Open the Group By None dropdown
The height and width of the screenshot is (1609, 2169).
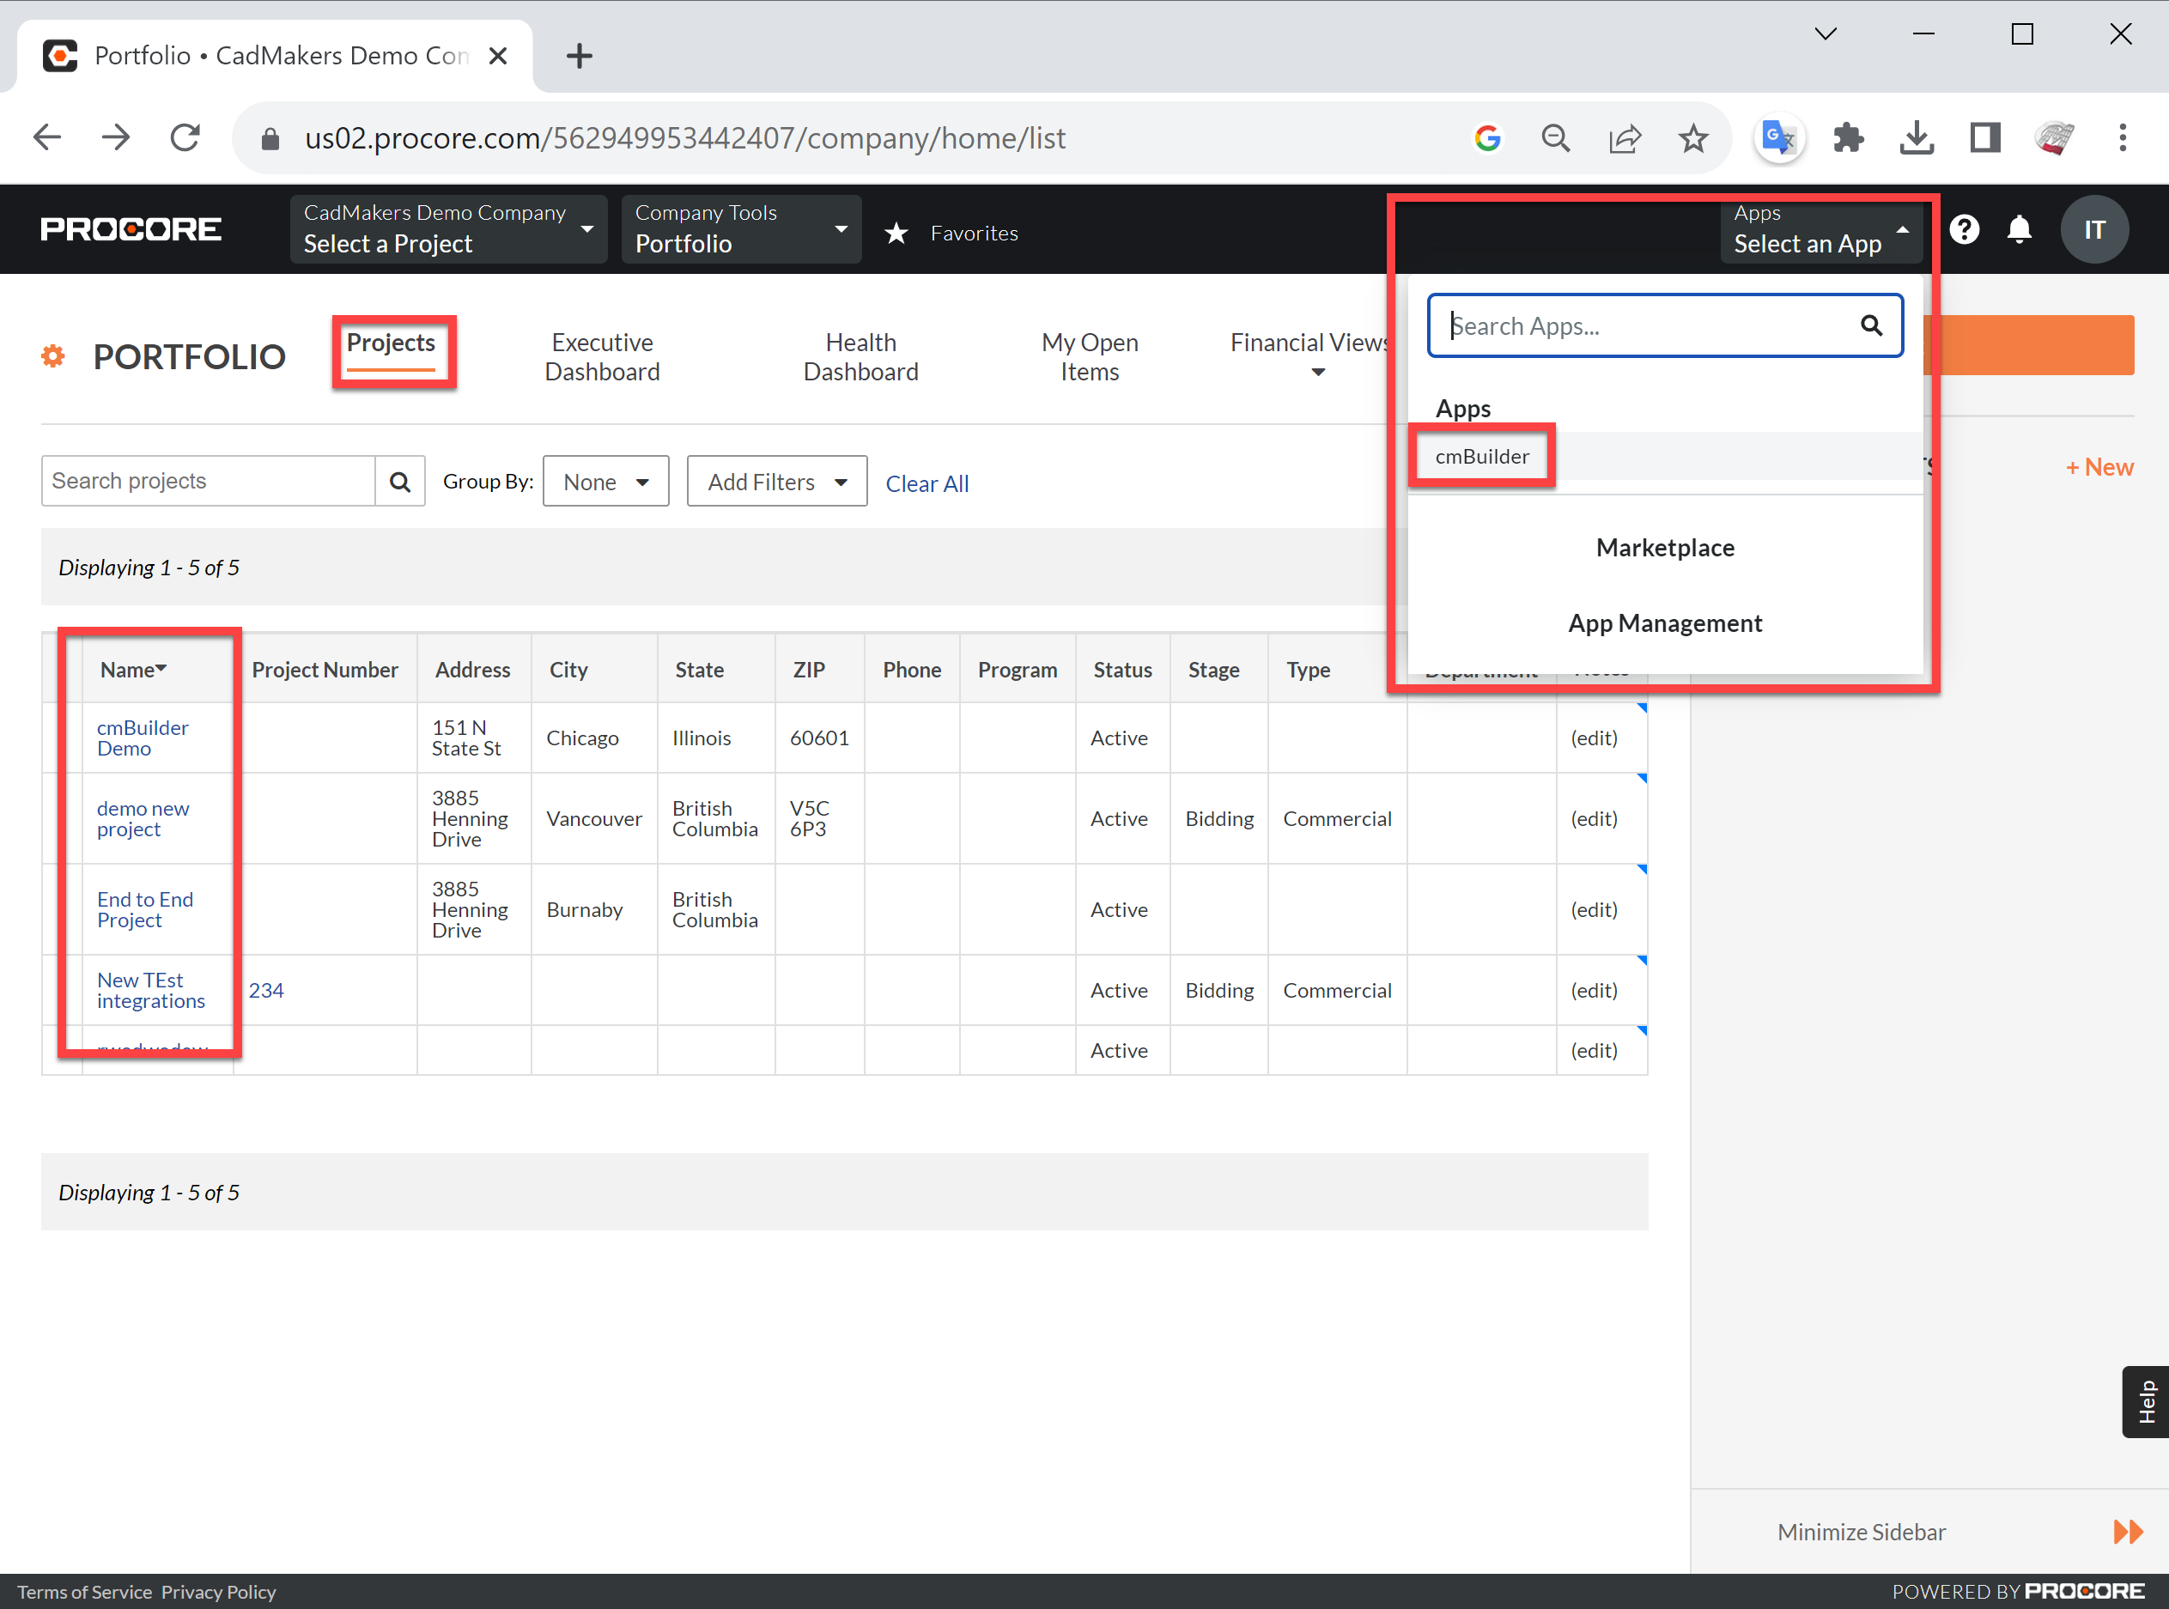(x=606, y=481)
